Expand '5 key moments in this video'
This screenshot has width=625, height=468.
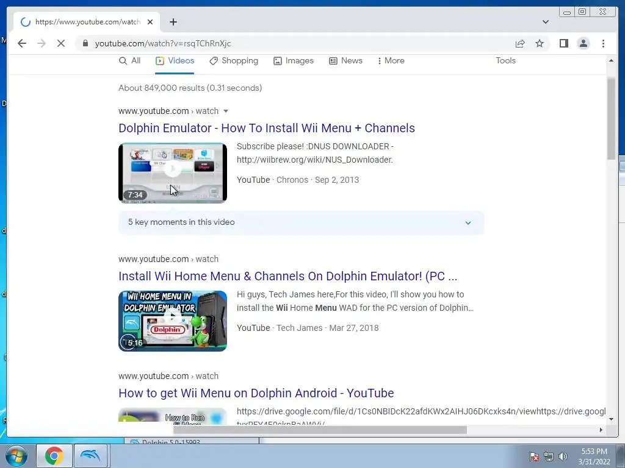301,222
